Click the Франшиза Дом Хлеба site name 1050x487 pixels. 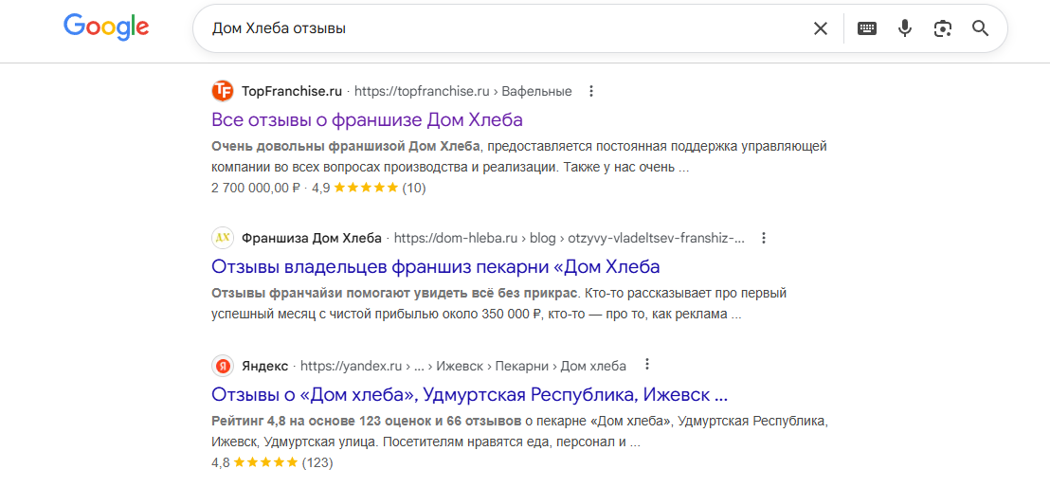pyautogui.click(x=312, y=238)
